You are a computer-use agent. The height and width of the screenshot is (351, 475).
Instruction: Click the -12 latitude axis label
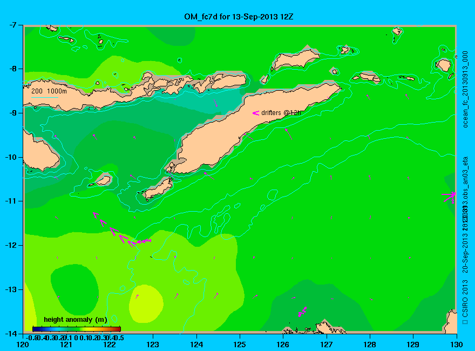[11, 245]
